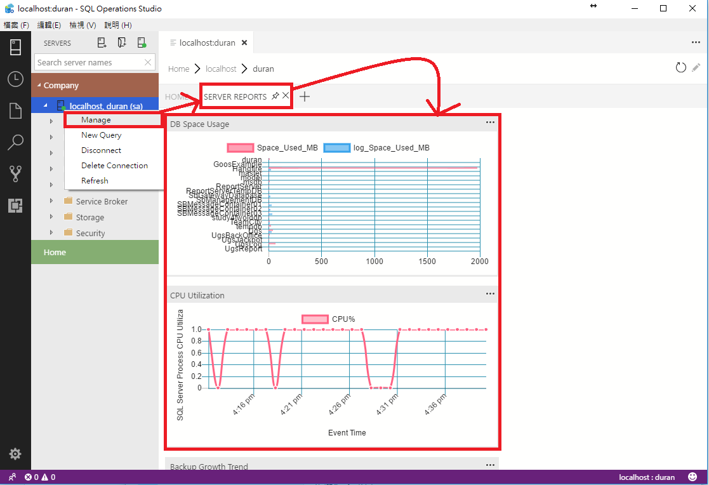Create a new server group
Viewport: 709px width, 485px height.
pos(122,42)
